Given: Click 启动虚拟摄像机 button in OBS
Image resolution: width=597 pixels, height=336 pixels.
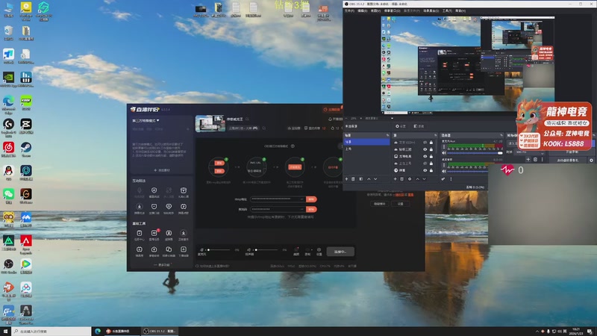Looking at the screenshot, I should 567,161.
